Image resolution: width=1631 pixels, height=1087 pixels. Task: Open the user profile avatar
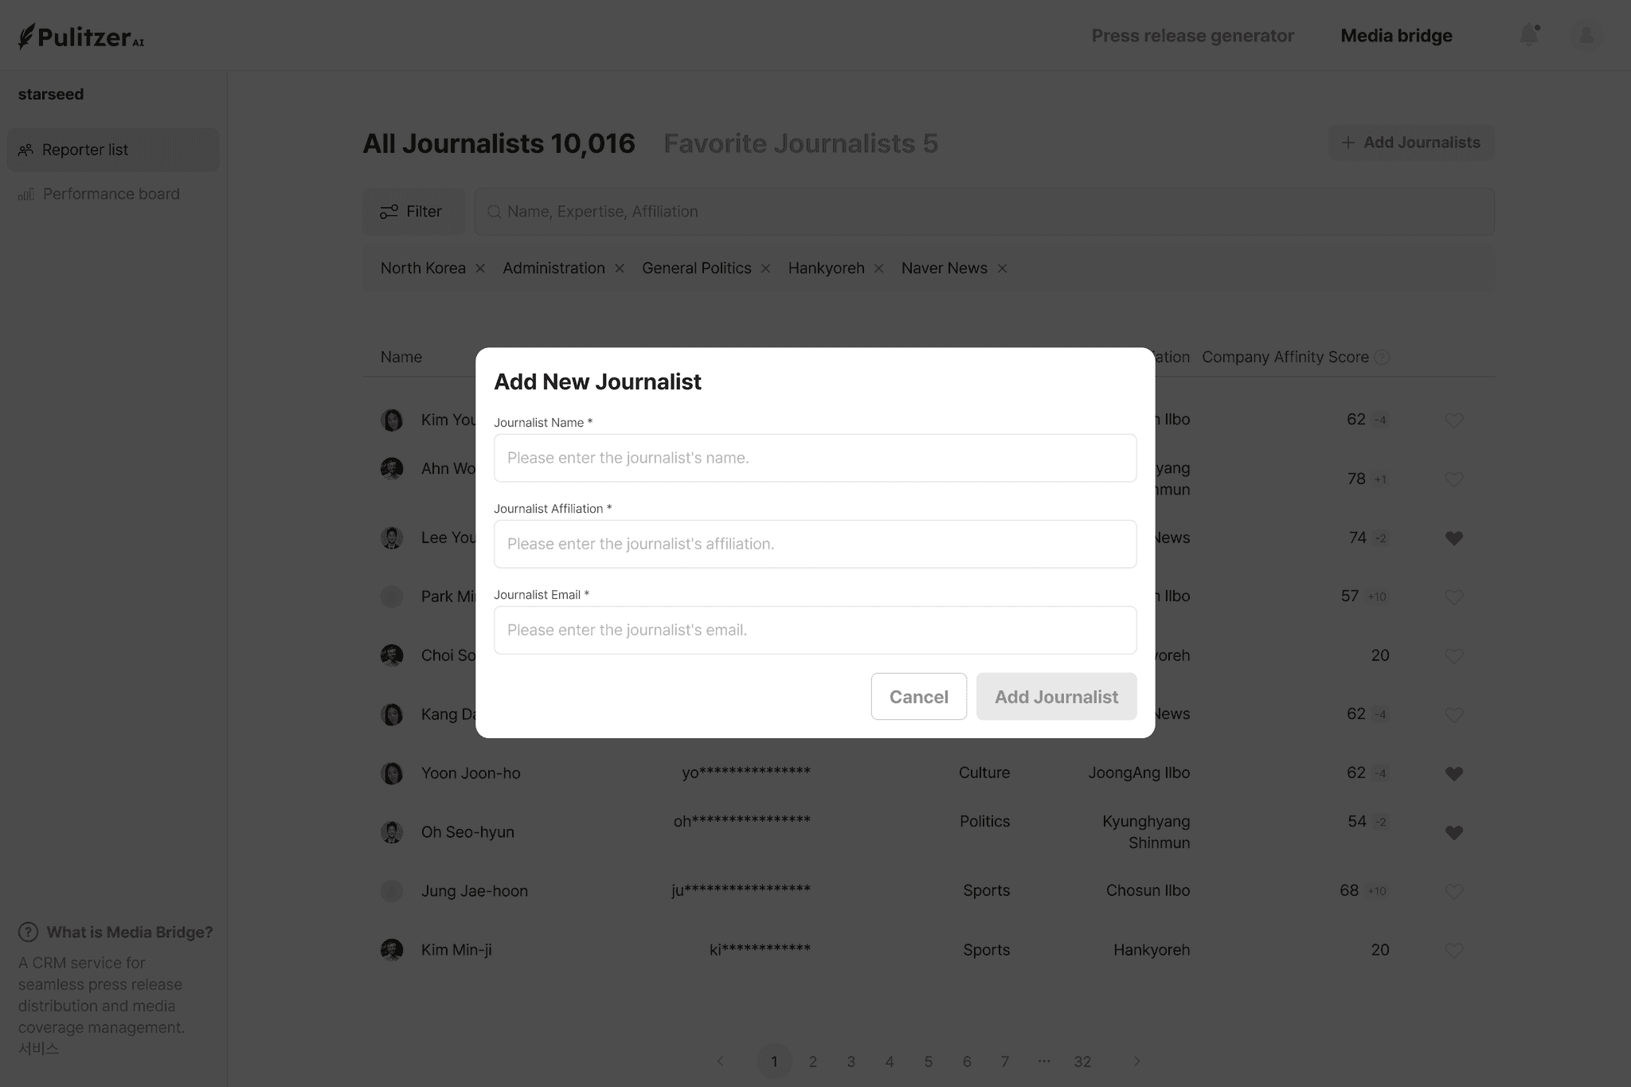pyautogui.click(x=1586, y=36)
